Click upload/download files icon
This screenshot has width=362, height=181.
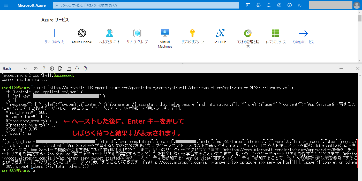(x=61, y=69)
